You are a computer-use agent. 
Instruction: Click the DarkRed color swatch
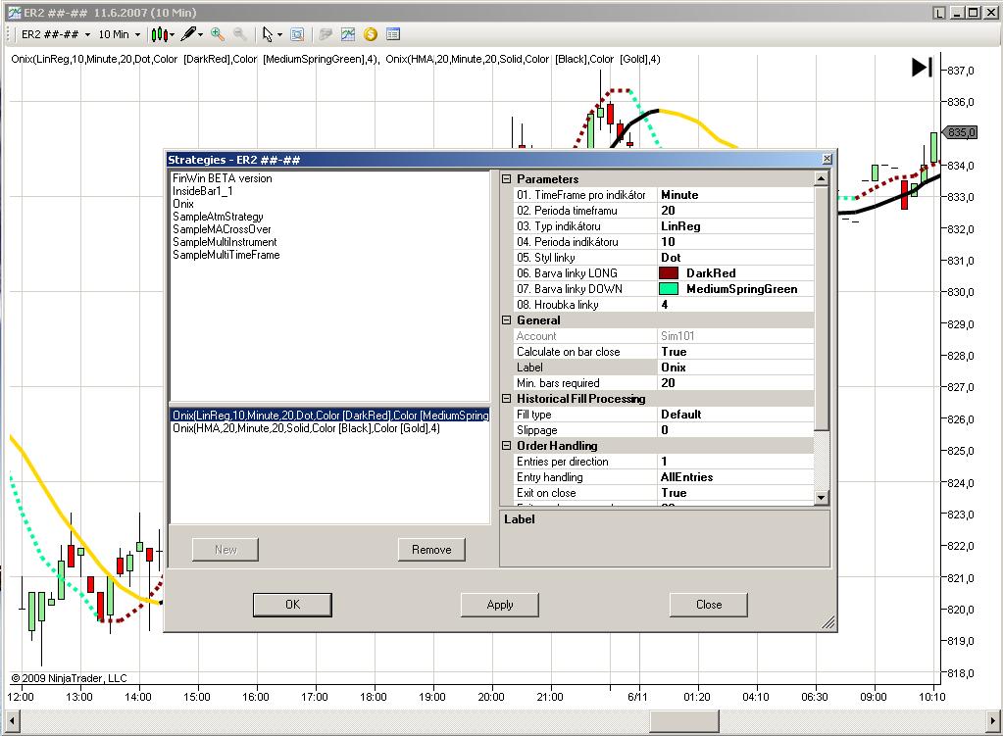[670, 273]
